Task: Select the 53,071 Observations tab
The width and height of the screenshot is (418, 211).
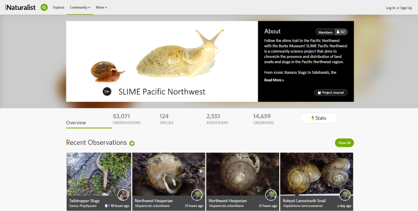Action: pyautogui.click(x=127, y=119)
